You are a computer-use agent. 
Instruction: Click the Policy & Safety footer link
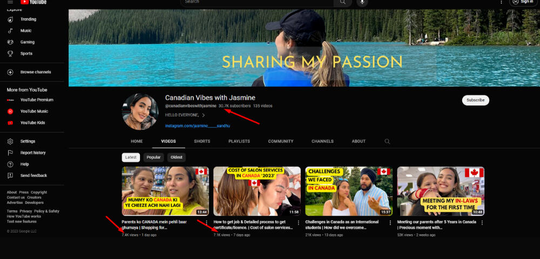pyautogui.click(x=46, y=211)
